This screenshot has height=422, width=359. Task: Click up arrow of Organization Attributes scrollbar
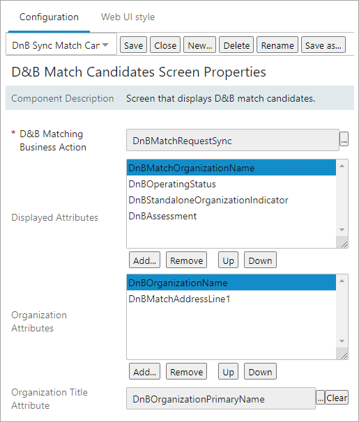pos(342,281)
